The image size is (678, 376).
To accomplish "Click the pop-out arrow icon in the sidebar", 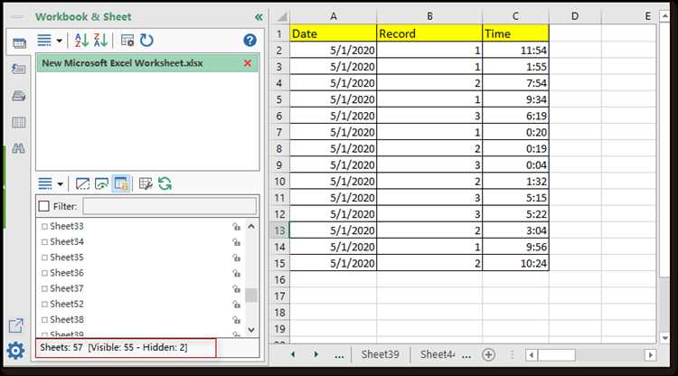I will (16, 325).
